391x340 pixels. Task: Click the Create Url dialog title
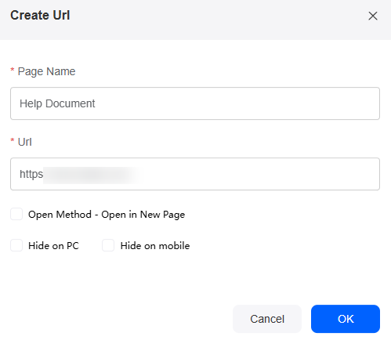[40, 15]
